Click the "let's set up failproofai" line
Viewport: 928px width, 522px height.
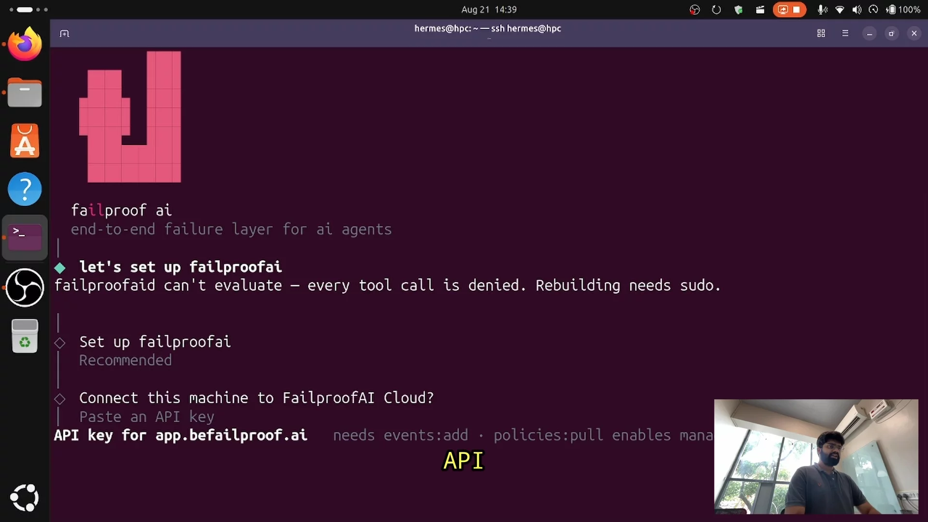[180, 267]
